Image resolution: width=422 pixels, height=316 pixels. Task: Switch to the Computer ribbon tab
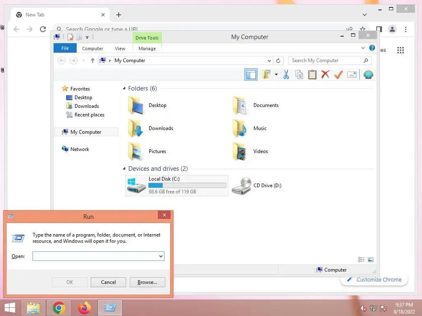pyautogui.click(x=93, y=49)
